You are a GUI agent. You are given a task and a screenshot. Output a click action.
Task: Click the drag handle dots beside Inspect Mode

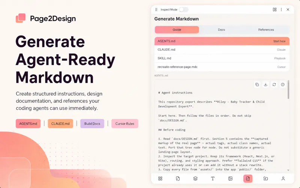tap(156, 10)
